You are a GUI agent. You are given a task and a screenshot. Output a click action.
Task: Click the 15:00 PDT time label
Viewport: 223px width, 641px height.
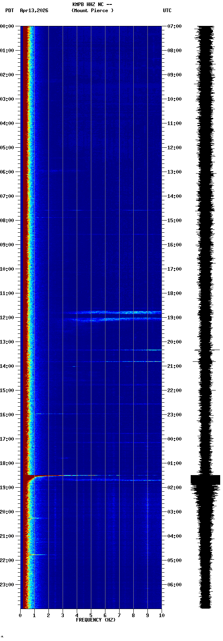click(7, 391)
